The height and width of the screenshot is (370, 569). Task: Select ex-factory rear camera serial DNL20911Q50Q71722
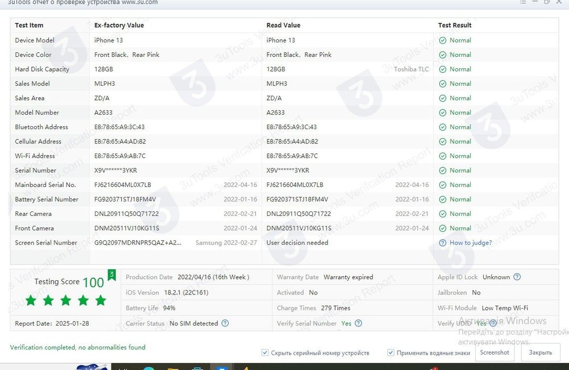[x=126, y=214]
